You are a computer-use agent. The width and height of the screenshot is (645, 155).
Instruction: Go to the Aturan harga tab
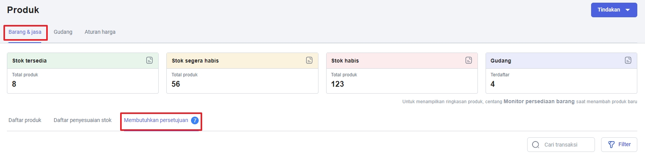click(100, 32)
